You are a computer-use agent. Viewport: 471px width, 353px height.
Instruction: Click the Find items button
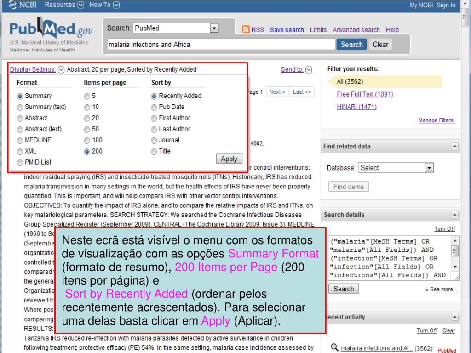(349, 187)
